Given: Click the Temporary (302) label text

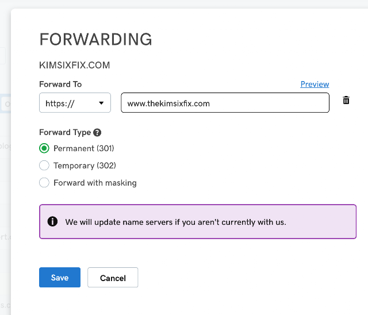Looking at the screenshot, I should coord(85,166).
